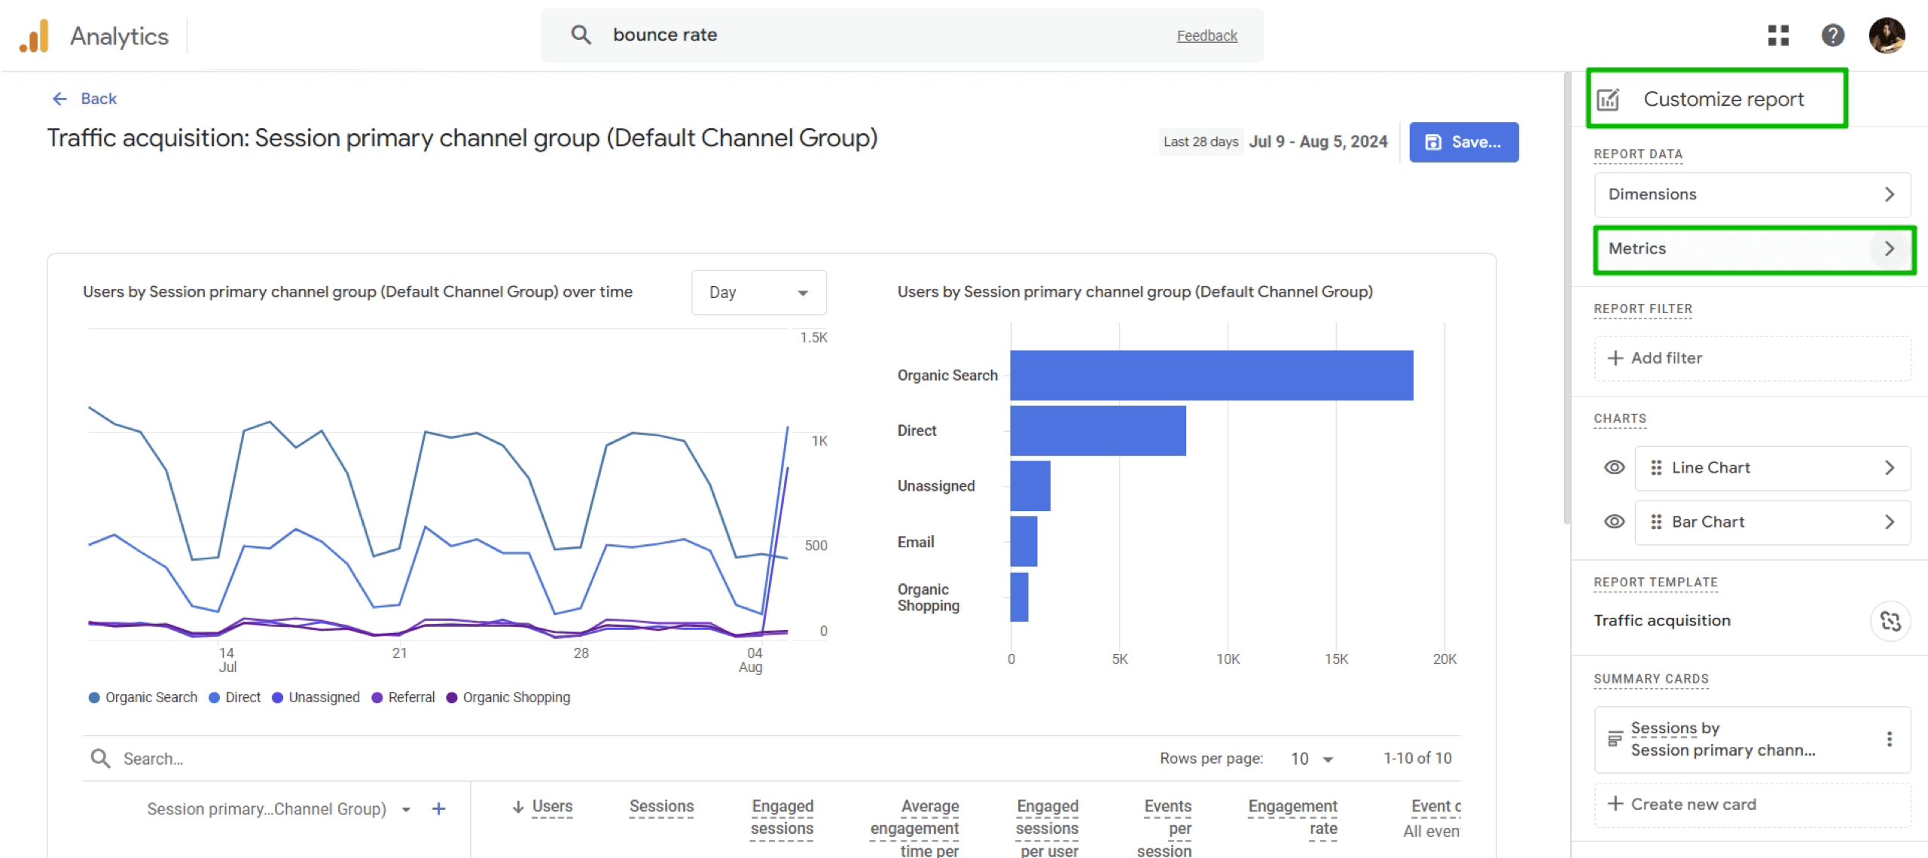1928x858 pixels.
Task: Hide the Bar Chart visibility
Action: pos(1614,522)
